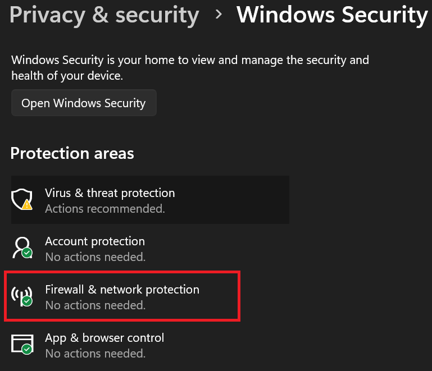The height and width of the screenshot is (371, 432).
Task: Click 'No actions needed' under Account protection
Action: [x=95, y=257]
